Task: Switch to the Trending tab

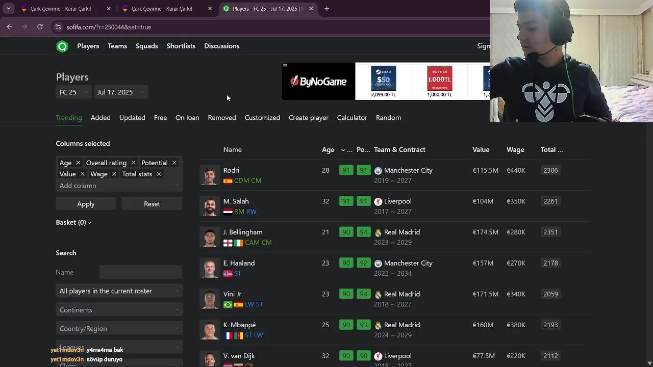Action: [x=69, y=118]
